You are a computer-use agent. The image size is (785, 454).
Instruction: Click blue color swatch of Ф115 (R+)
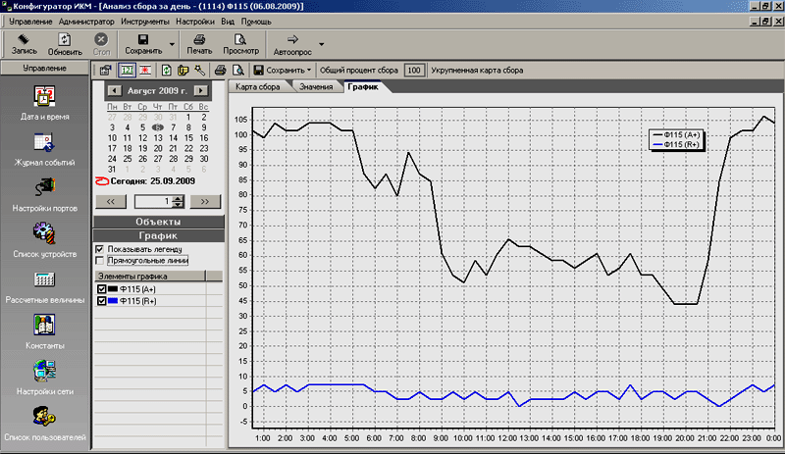coord(113,301)
